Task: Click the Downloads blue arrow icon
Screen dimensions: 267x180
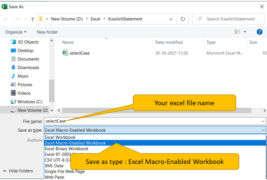Action: pyautogui.click(x=13, y=68)
